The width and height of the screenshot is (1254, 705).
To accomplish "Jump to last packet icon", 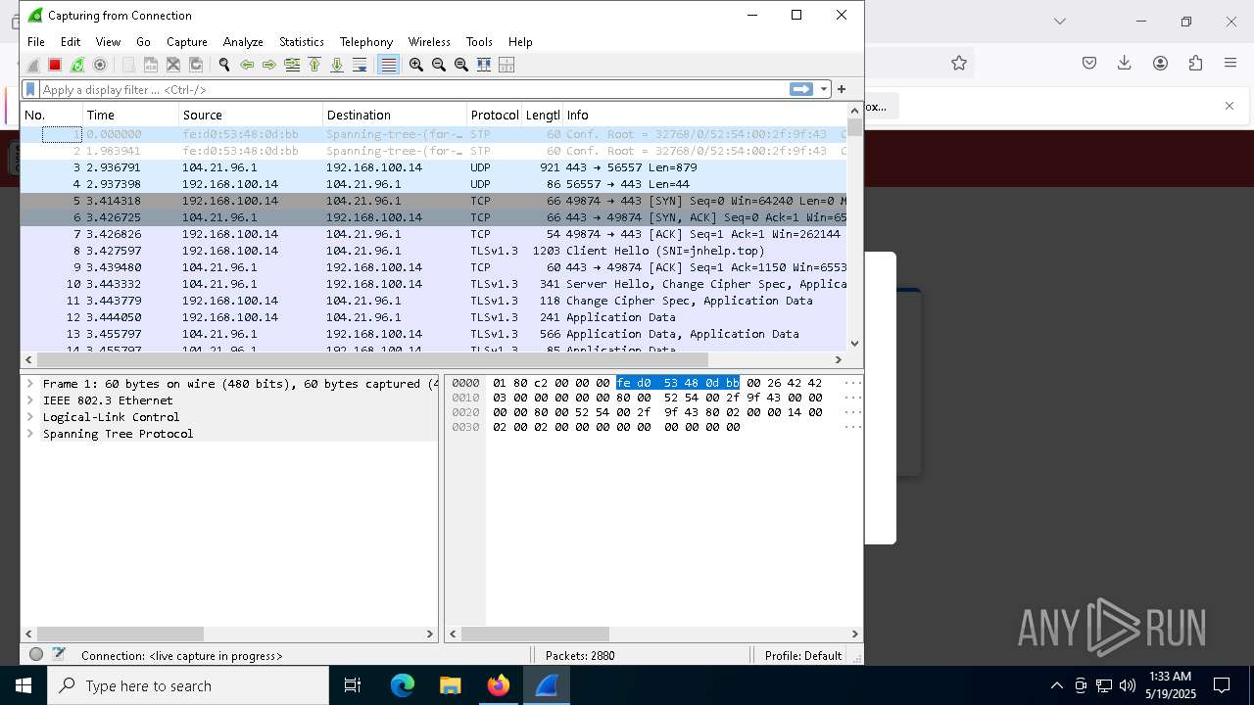I will 337,65.
